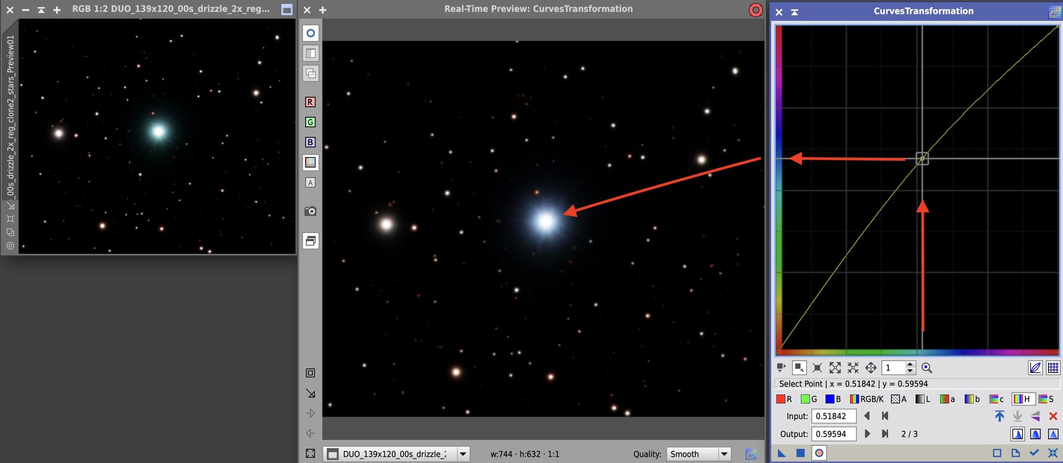Reset CurvesTransformation with blue arrows icon
Image resolution: width=1063 pixels, height=463 pixels.
click(x=1052, y=453)
